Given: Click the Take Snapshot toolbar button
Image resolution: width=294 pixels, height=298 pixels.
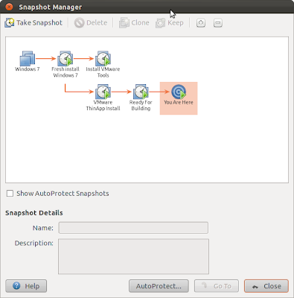Looking at the screenshot, I should tap(33, 23).
